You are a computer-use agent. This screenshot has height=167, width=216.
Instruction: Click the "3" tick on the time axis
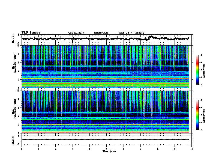[x=73, y=149]
